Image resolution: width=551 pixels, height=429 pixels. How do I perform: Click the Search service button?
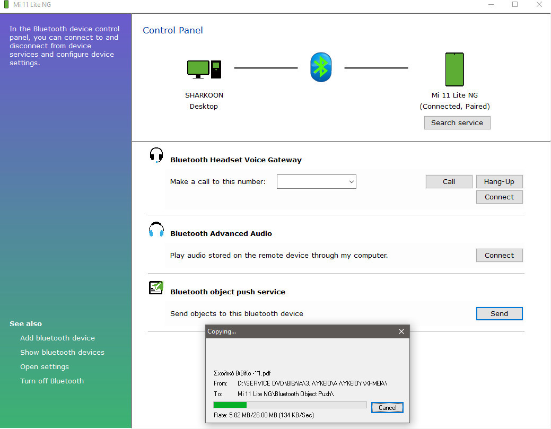[457, 122]
